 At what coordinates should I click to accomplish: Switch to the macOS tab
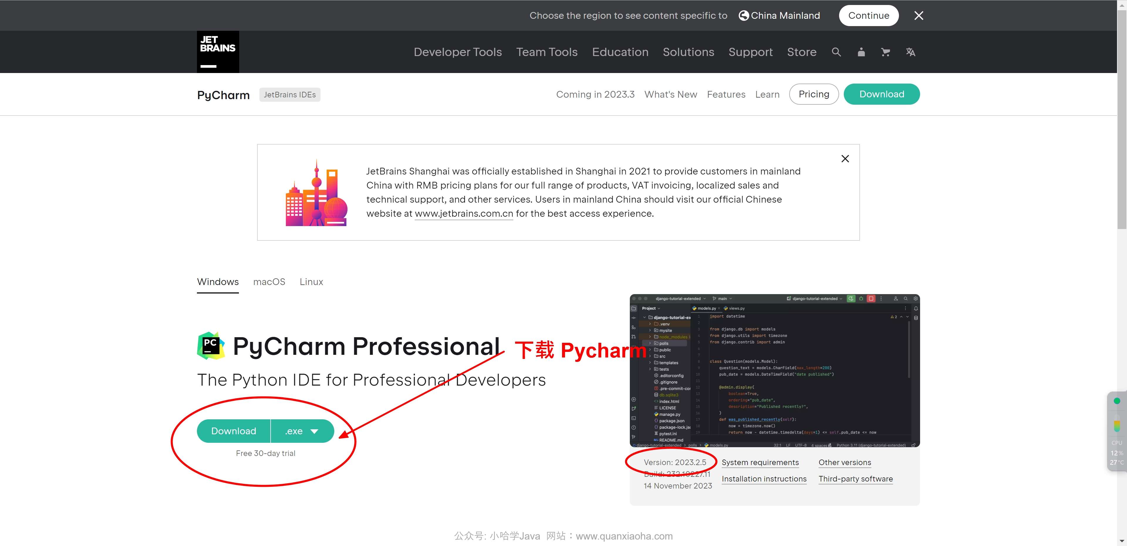pos(269,282)
